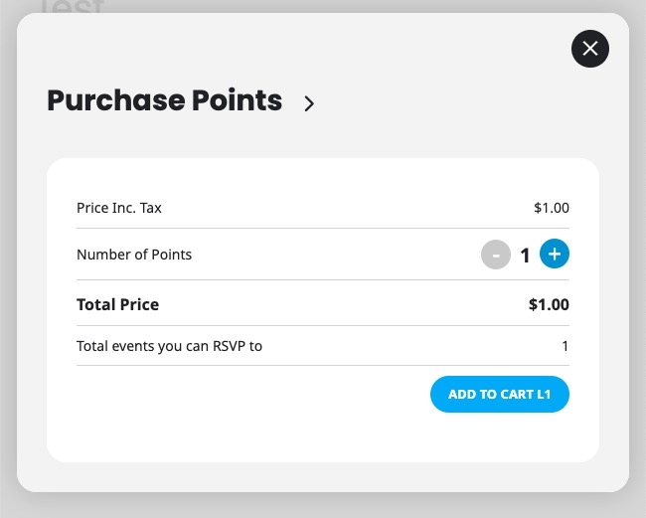The height and width of the screenshot is (518, 646).
Task: Click Total events you can RSVP to
Action: pos(169,346)
